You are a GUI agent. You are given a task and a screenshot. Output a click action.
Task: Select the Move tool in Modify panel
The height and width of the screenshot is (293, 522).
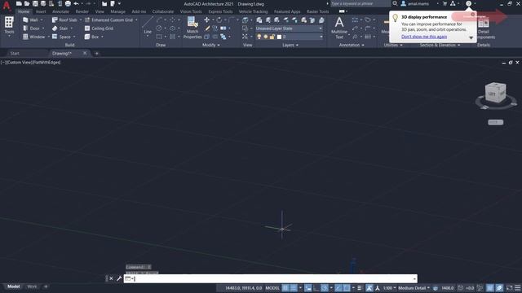(206, 20)
